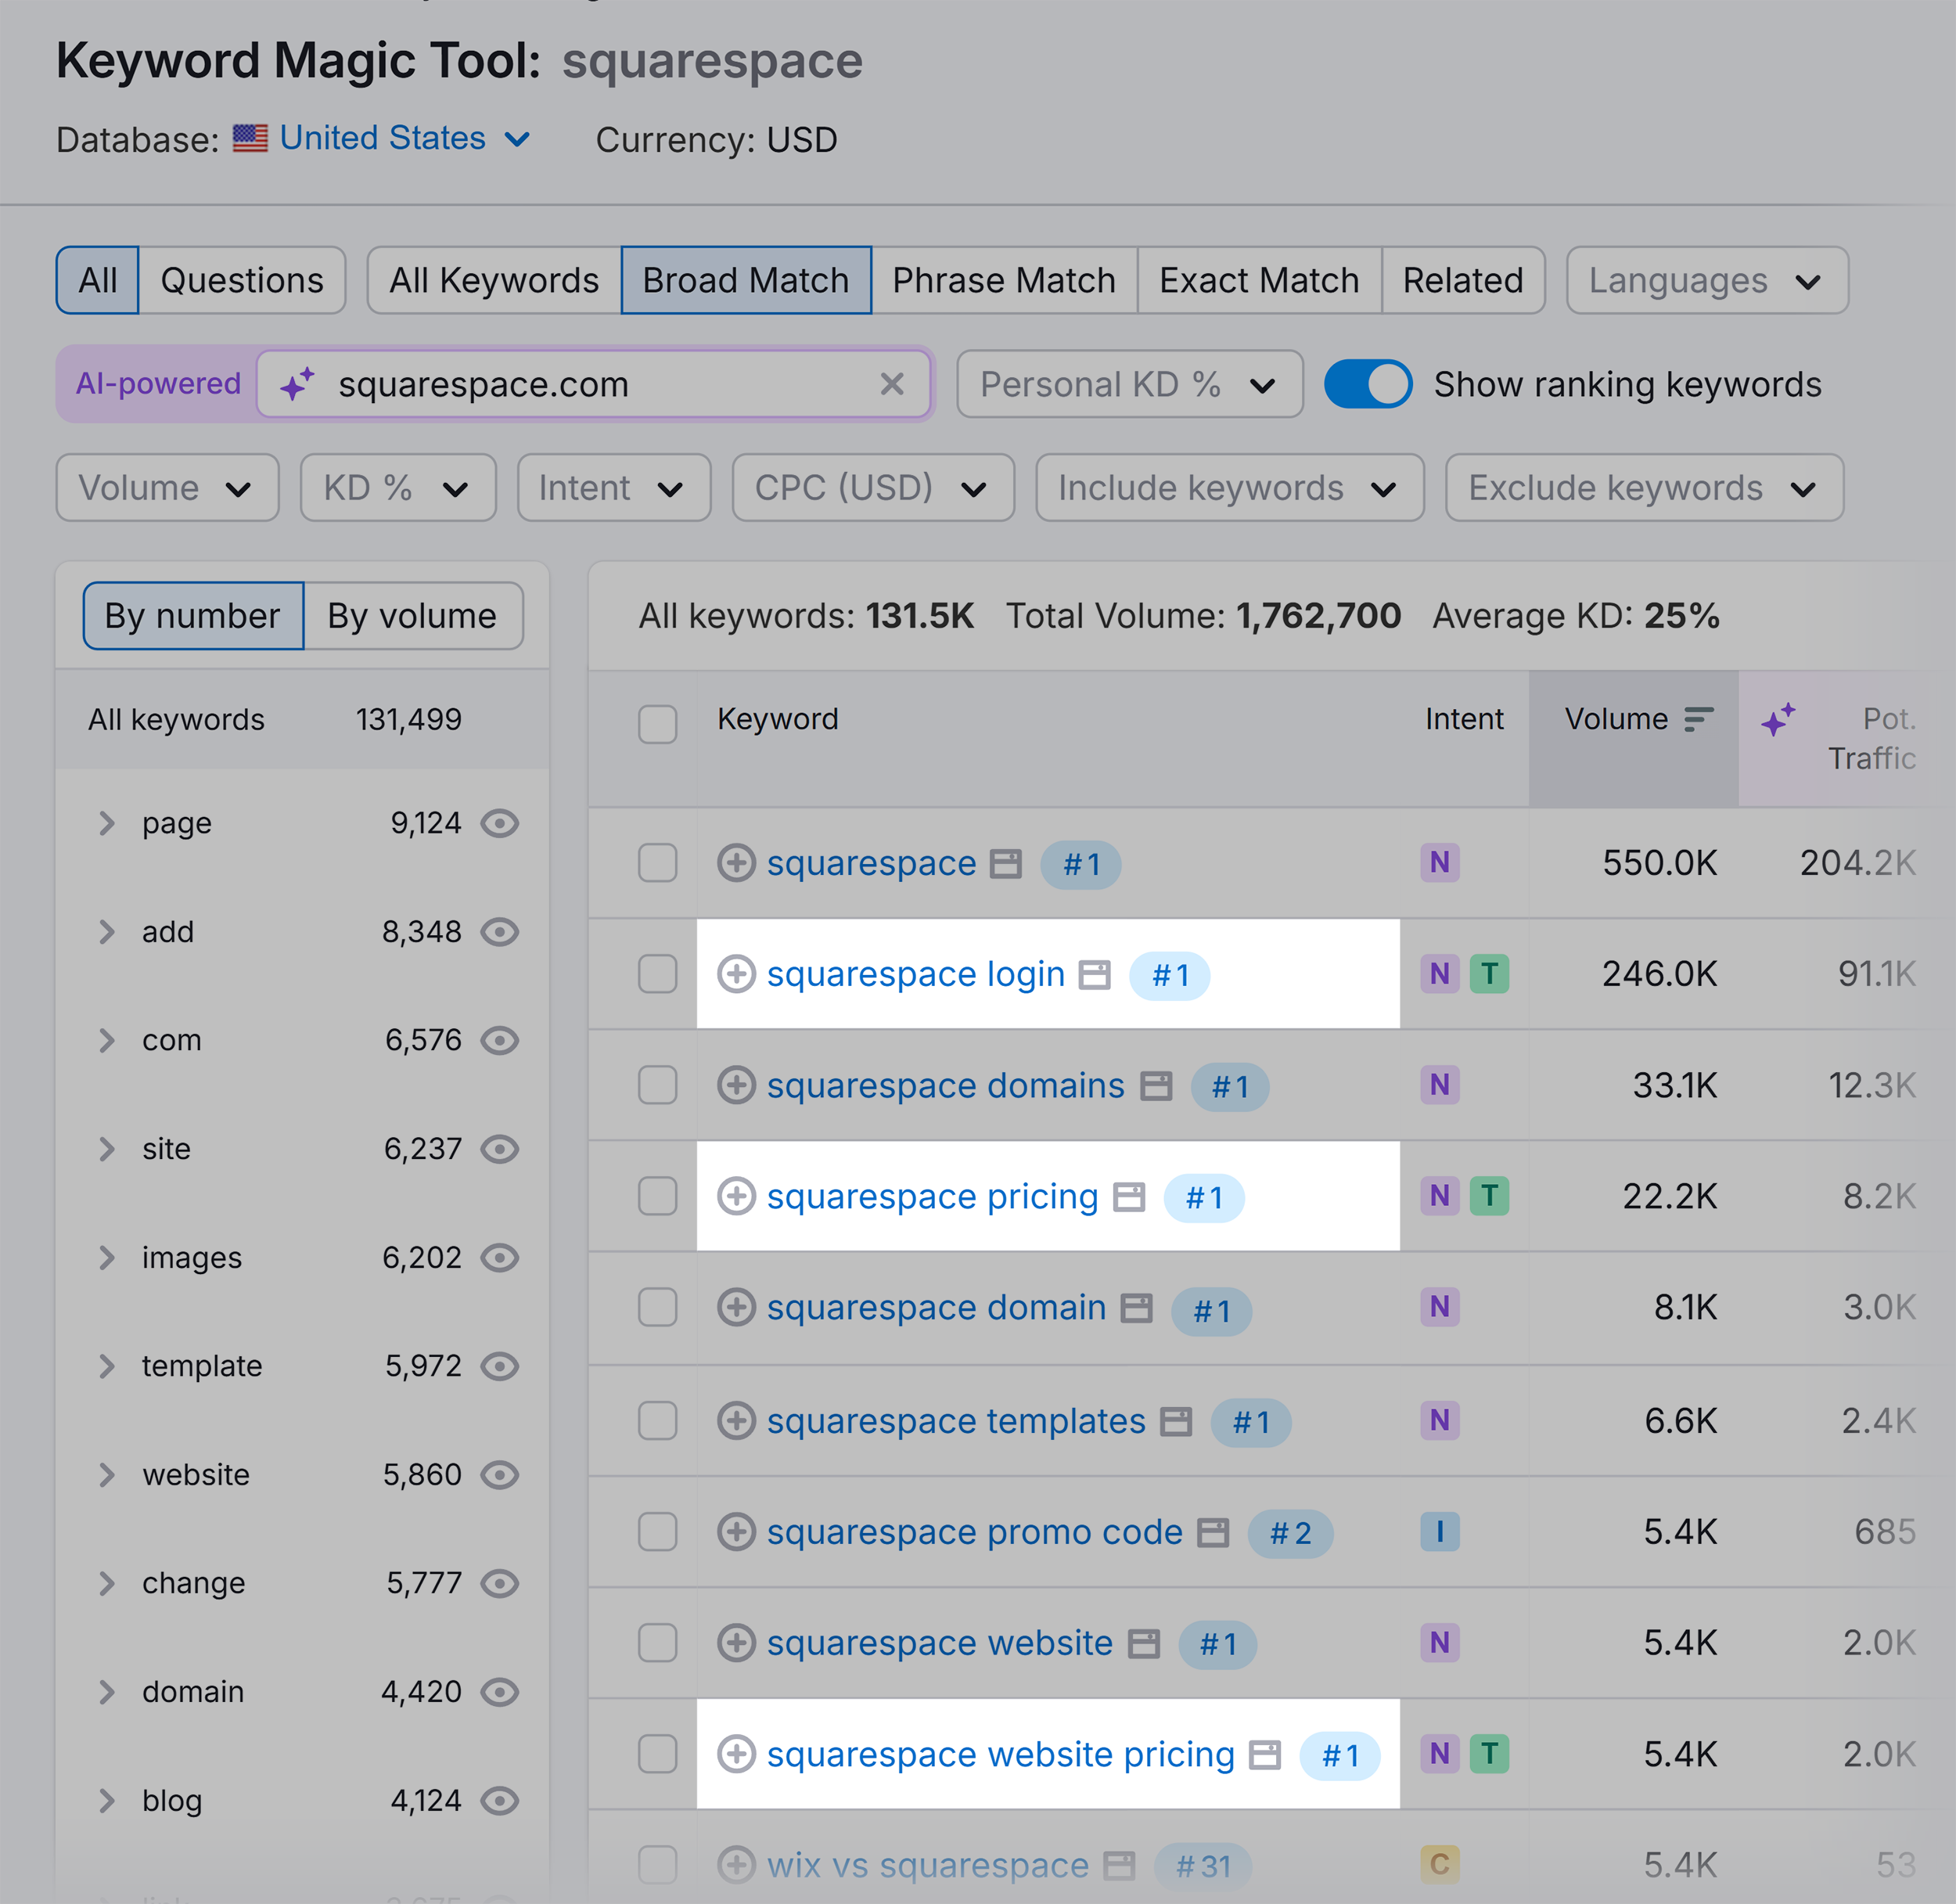
Task: Tick the select-all checkbox in Keyword header
Action: click(x=657, y=723)
